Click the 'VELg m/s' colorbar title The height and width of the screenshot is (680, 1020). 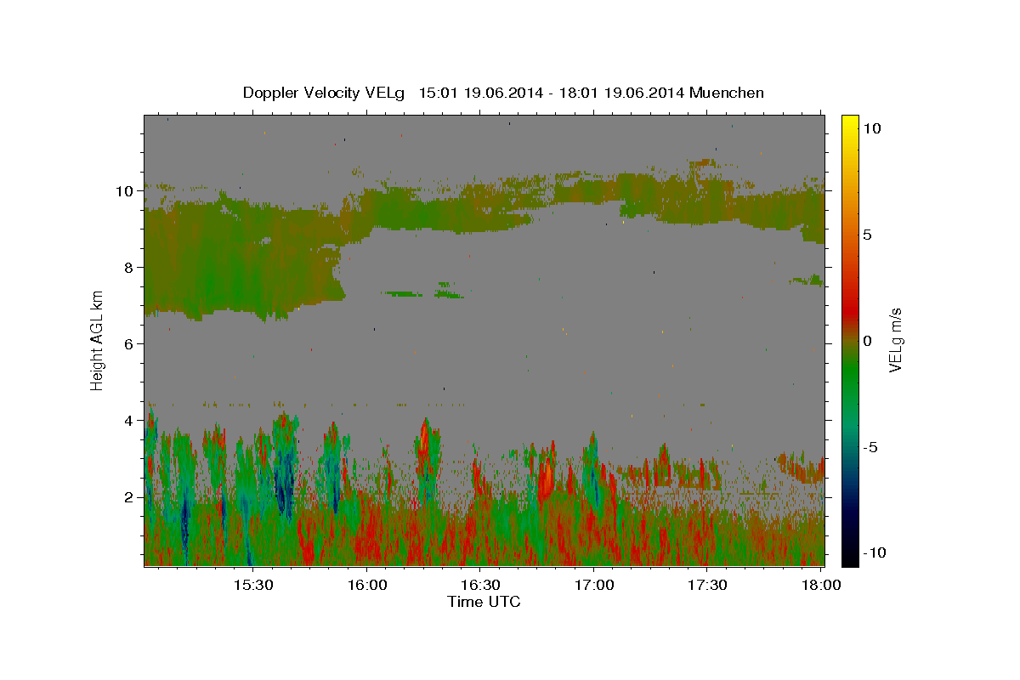896,340
